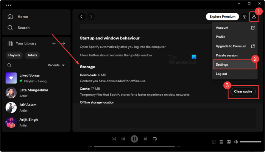This screenshot has width=265, height=152.
Task: Toggle shuffle playback
Action: click(114, 139)
